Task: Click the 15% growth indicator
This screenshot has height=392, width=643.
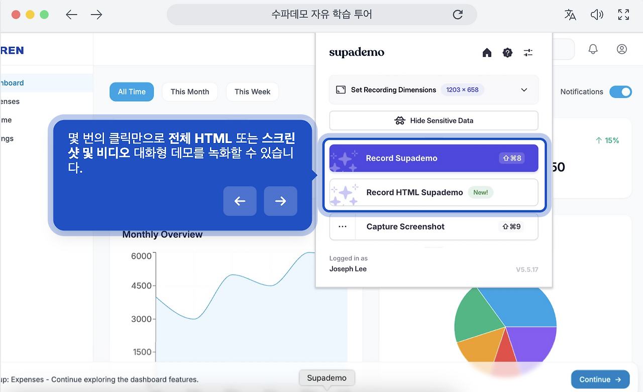Action: [607, 141]
